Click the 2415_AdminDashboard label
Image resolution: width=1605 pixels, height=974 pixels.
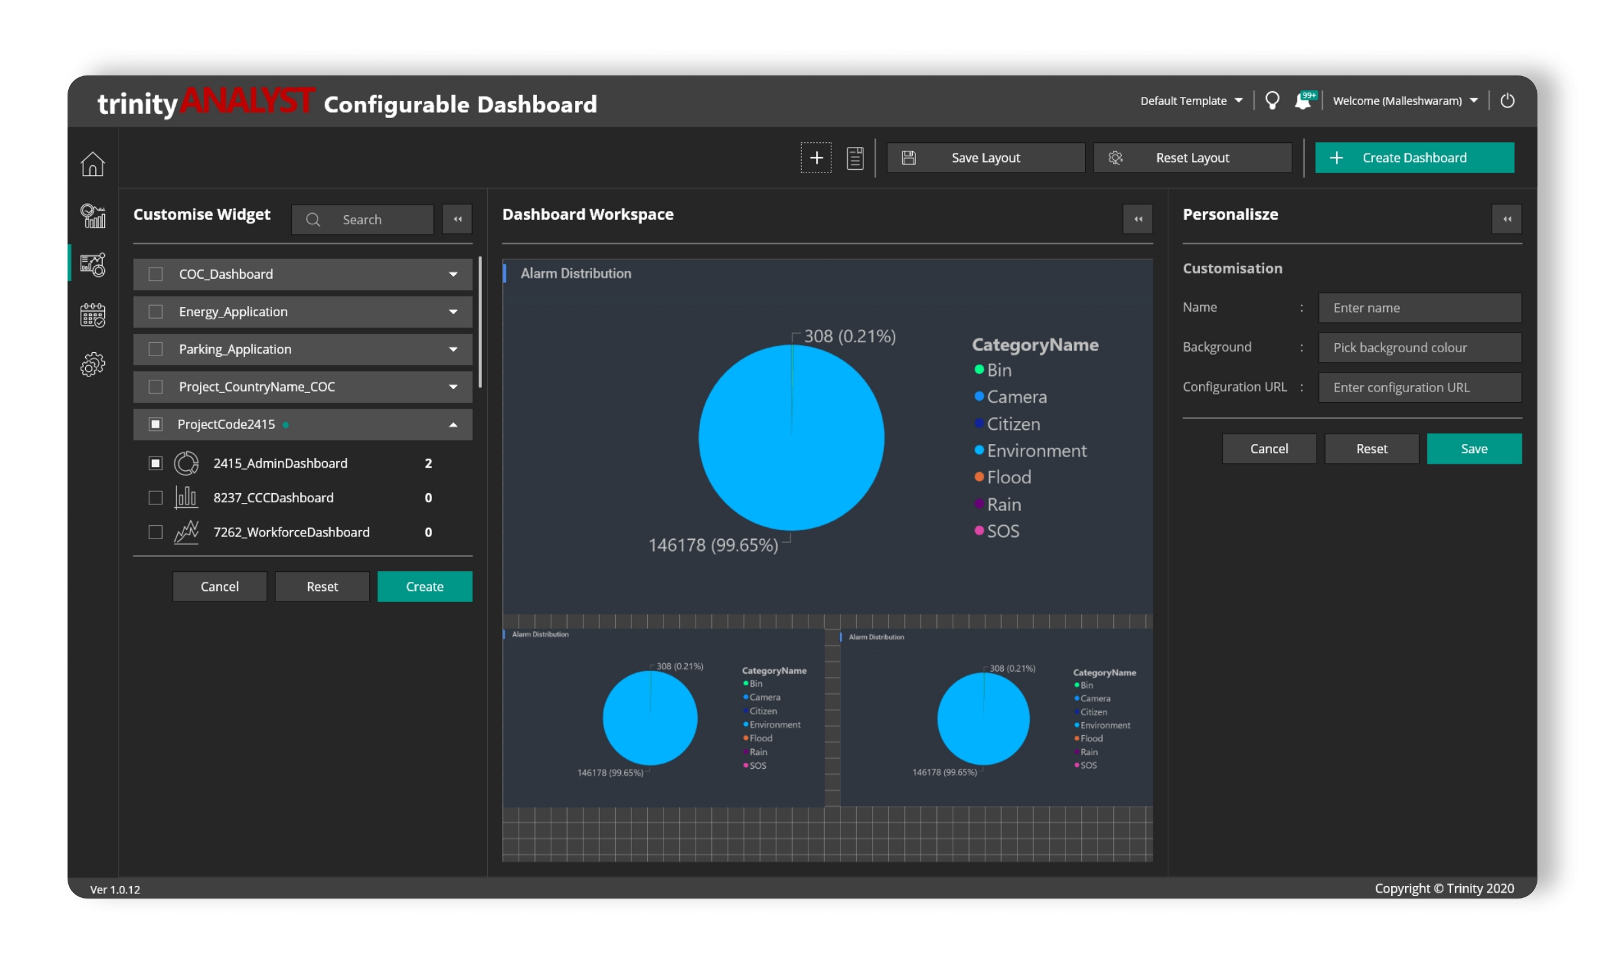pos(281,464)
